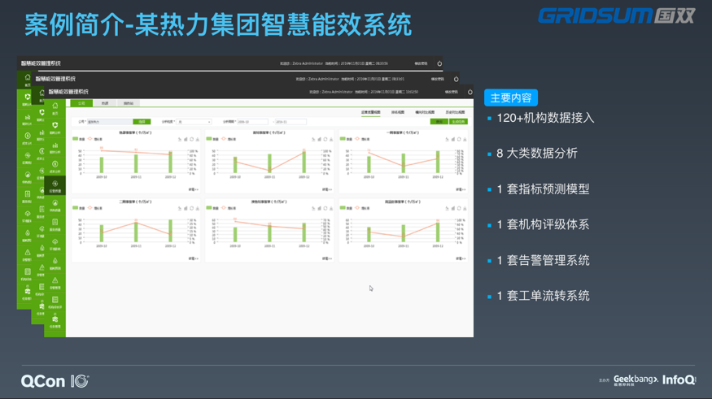The image size is (712, 399).
Task: Click 修改密码 link in the rearmost window header
Action: click(421, 63)
